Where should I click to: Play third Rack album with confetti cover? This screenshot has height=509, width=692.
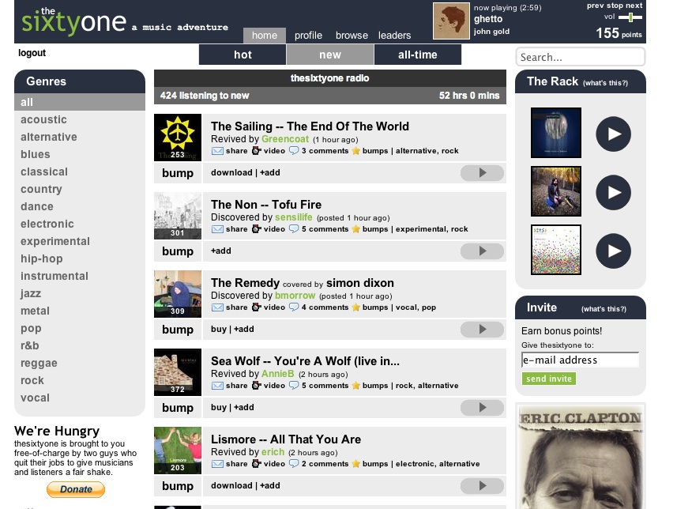click(x=613, y=251)
